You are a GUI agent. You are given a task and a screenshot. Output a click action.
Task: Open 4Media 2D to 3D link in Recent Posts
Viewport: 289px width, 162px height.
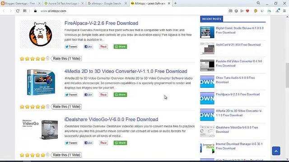[x=239, y=113]
